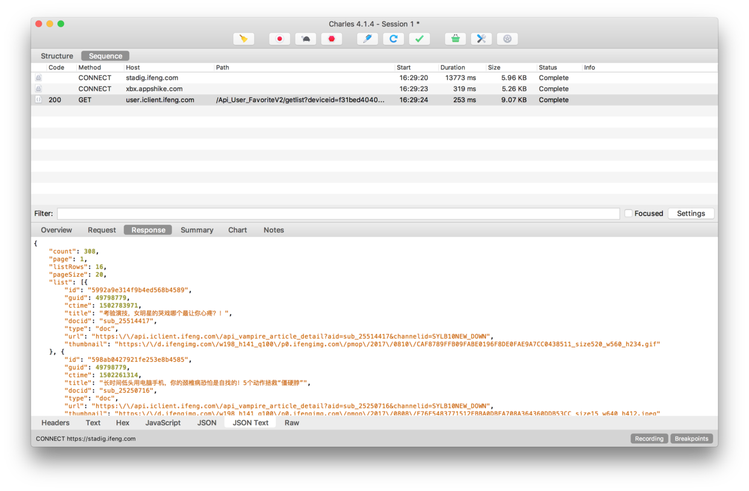Image resolution: width=749 pixels, height=491 pixels.
Task: Click the 16:29:23 start time cell
Action: (414, 89)
